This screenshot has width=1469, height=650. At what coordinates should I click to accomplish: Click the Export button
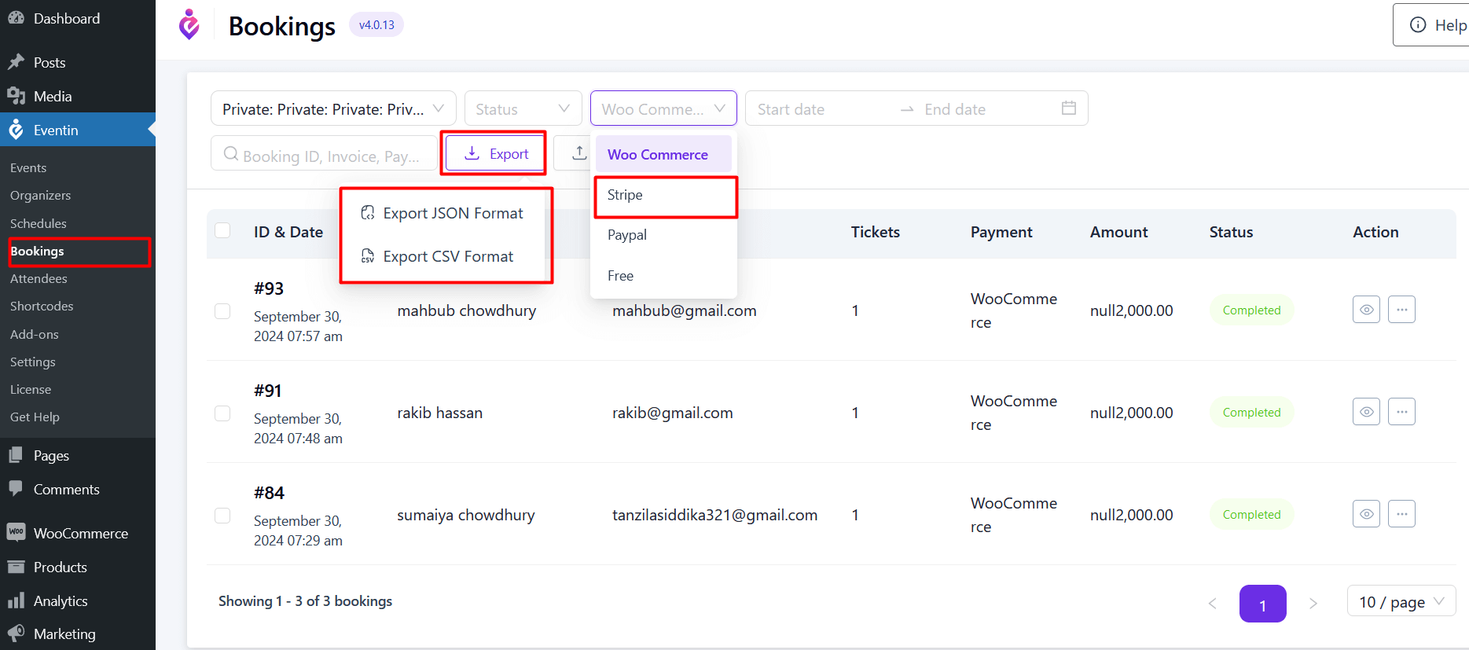click(496, 153)
